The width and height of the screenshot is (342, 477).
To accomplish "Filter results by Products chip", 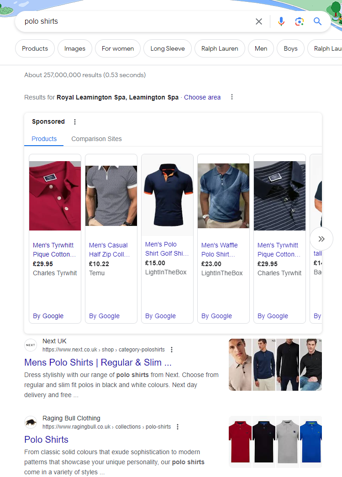I will point(35,48).
